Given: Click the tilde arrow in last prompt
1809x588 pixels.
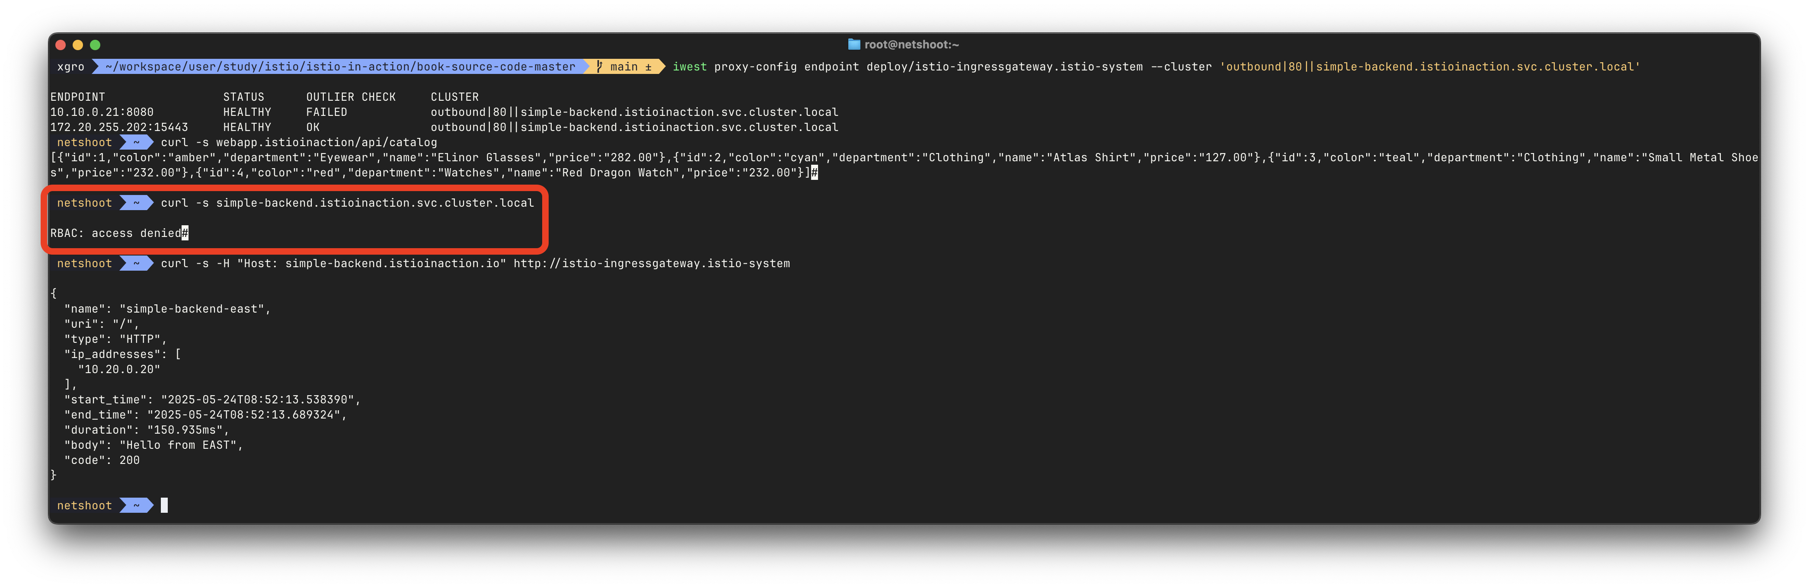Looking at the screenshot, I should pyautogui.click(x=136, y=506).
